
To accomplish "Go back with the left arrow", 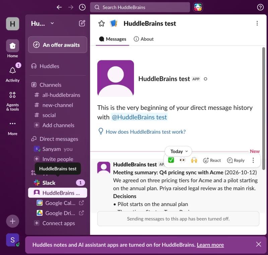I will click(59, 7).
